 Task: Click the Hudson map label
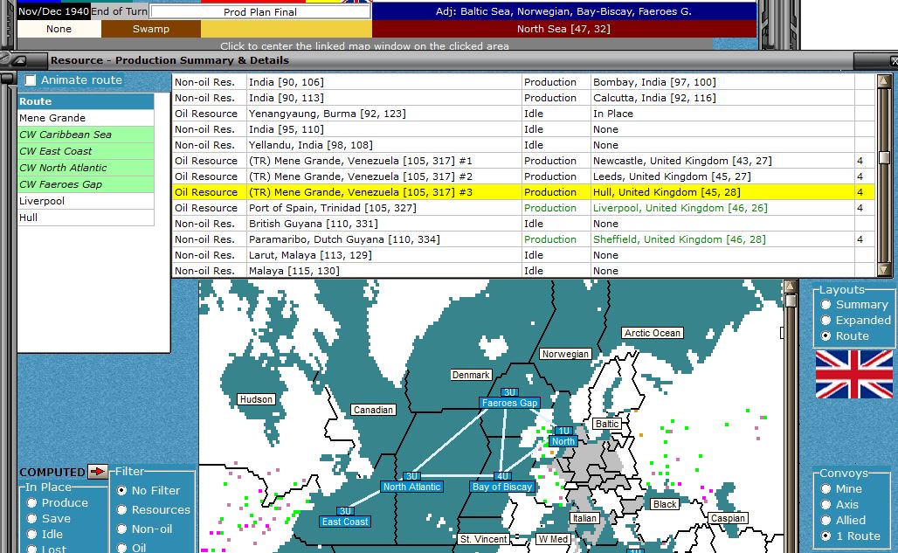pyautogui.click(x=256, y=399)
